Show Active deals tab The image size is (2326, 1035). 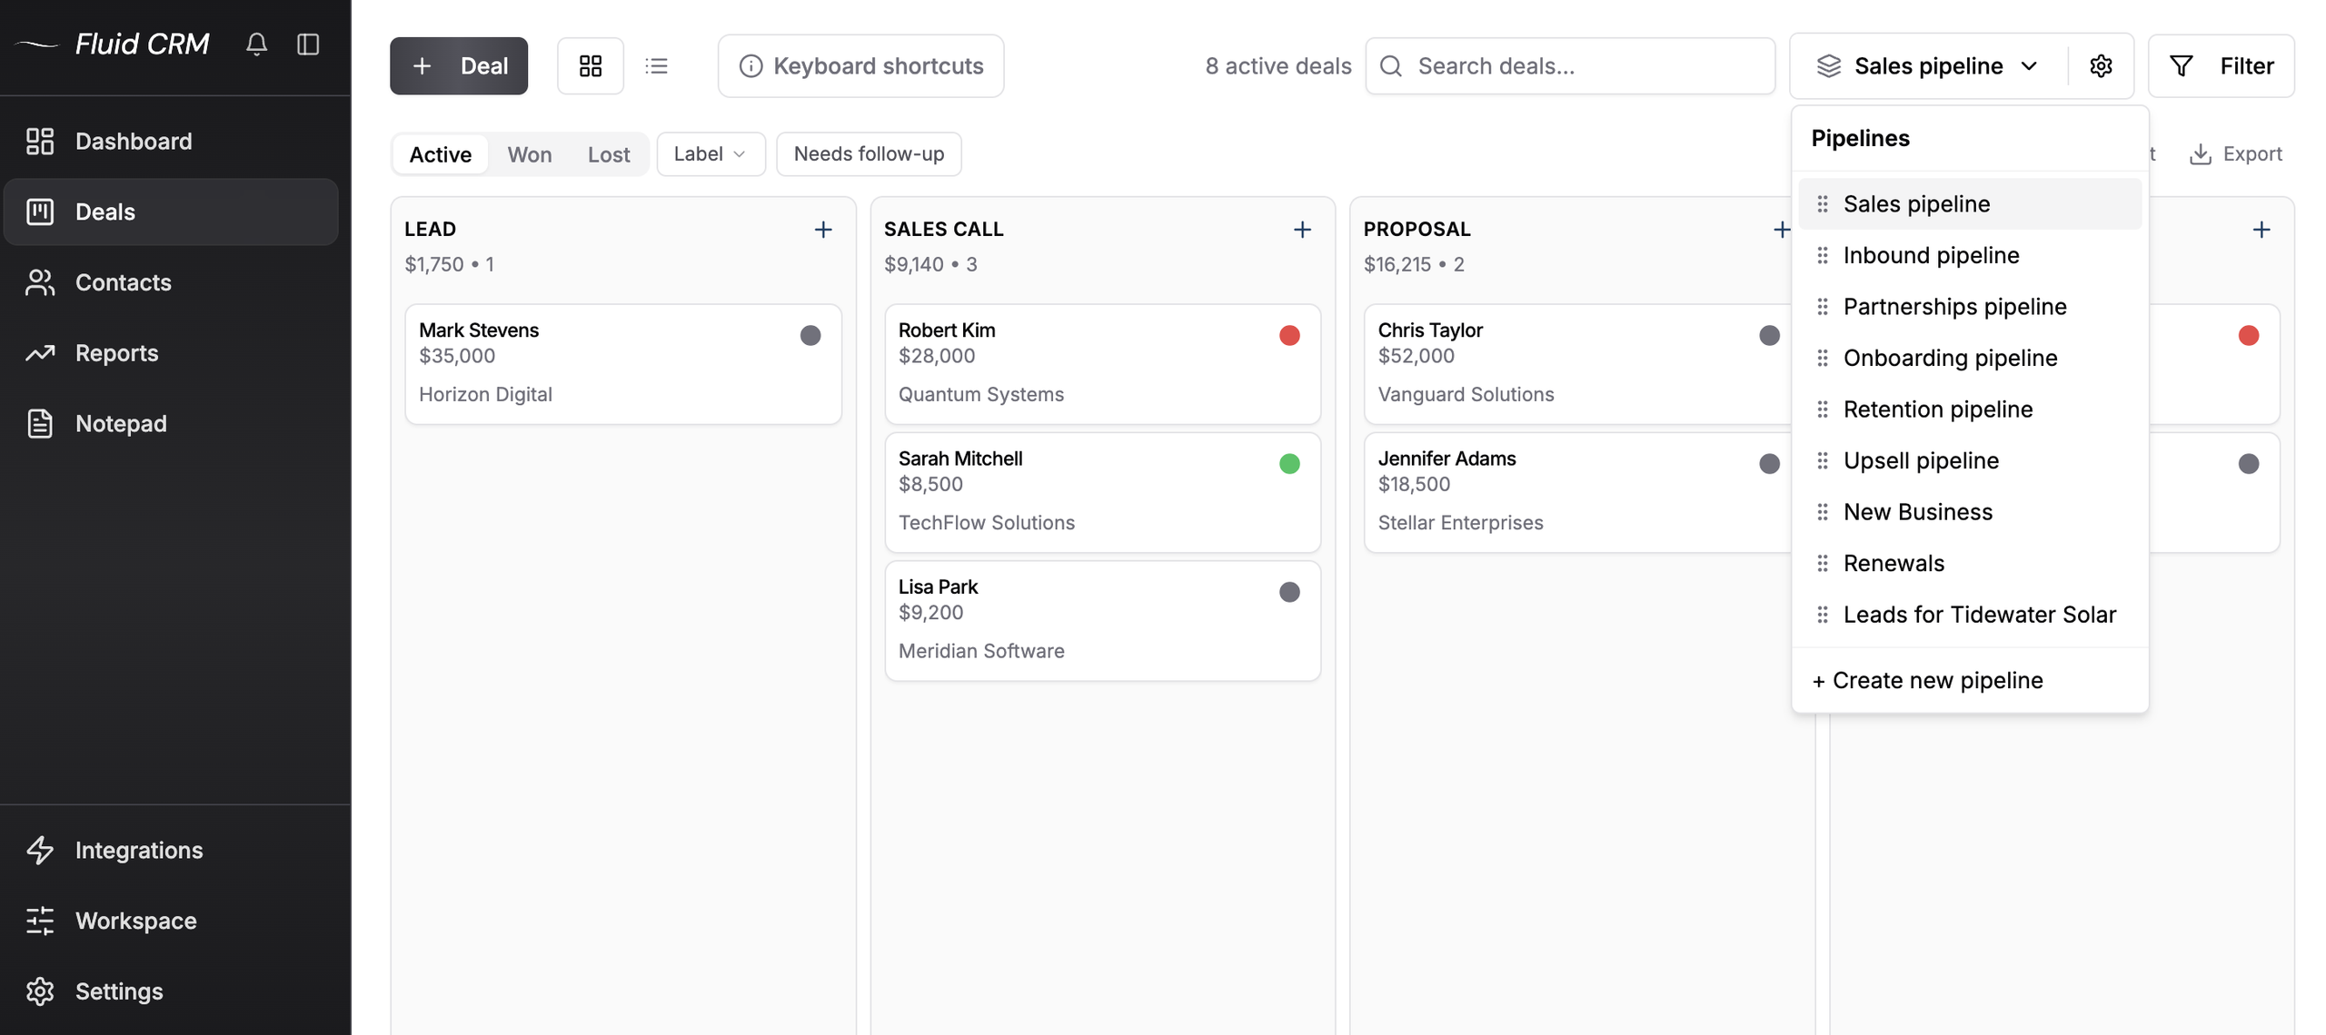click(440, 153)
